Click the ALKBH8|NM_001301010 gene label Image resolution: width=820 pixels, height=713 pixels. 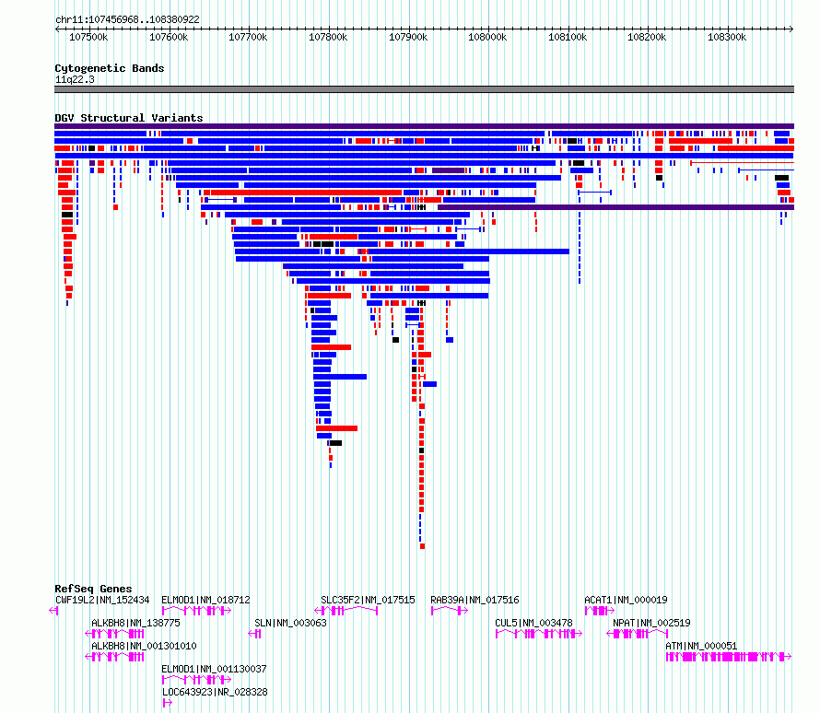[144, 646]
